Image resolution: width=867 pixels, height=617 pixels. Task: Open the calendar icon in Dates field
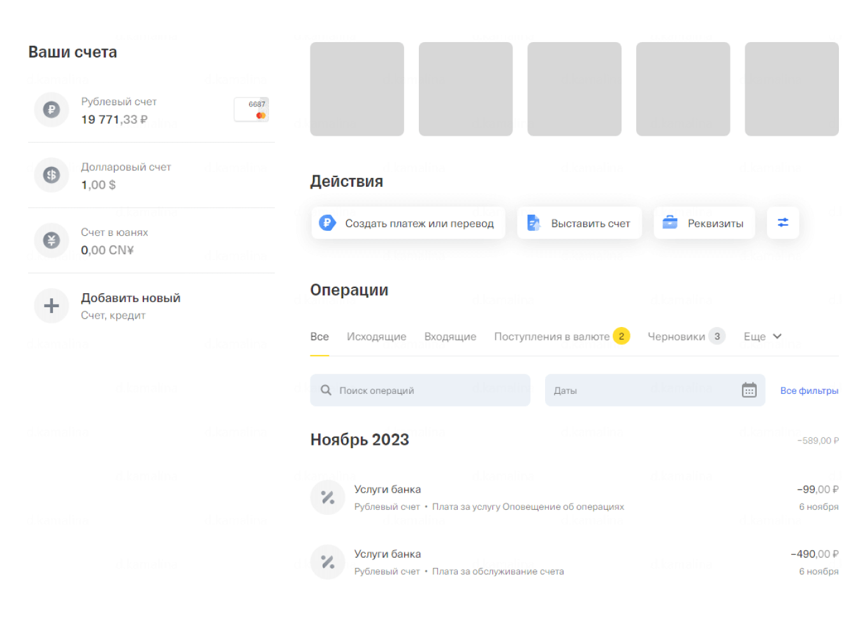[749, 390]
